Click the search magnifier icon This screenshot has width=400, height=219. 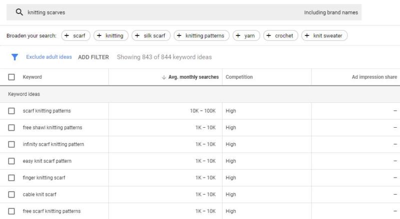[x=19, y=12]
